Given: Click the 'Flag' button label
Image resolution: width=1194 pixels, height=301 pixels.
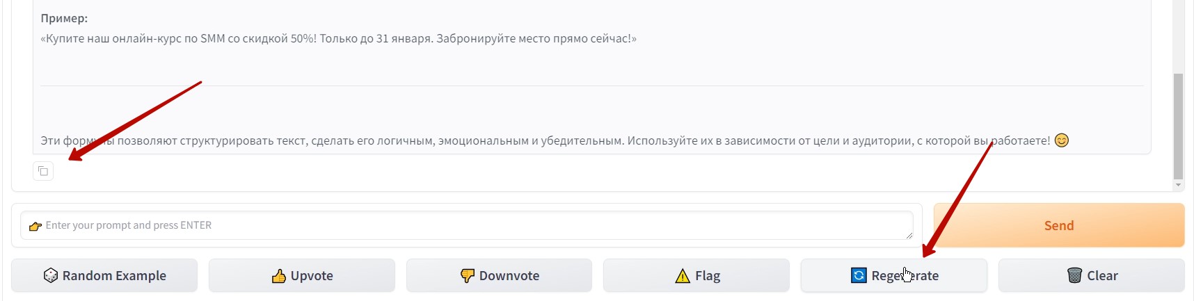Looking at the screenshot, I should (708, 276).
